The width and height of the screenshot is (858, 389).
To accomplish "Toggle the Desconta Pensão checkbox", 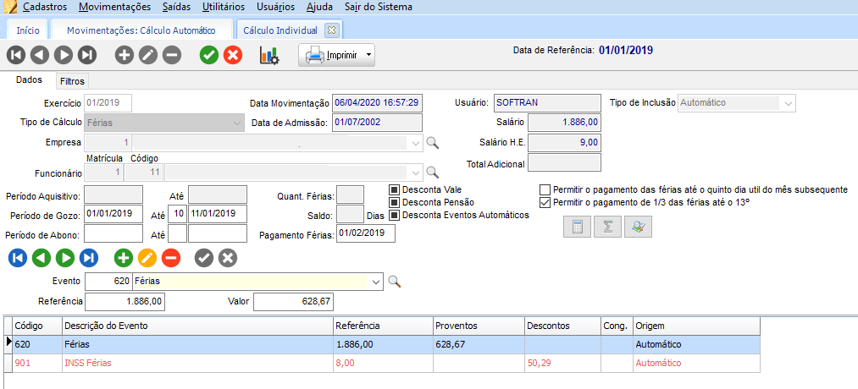I will (x=394, y=202).
